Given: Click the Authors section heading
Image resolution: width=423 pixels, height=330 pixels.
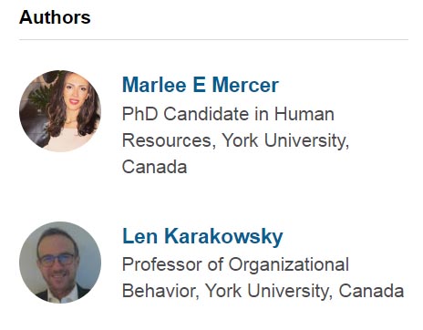Looking at the screenshot, I should [55, 17].
